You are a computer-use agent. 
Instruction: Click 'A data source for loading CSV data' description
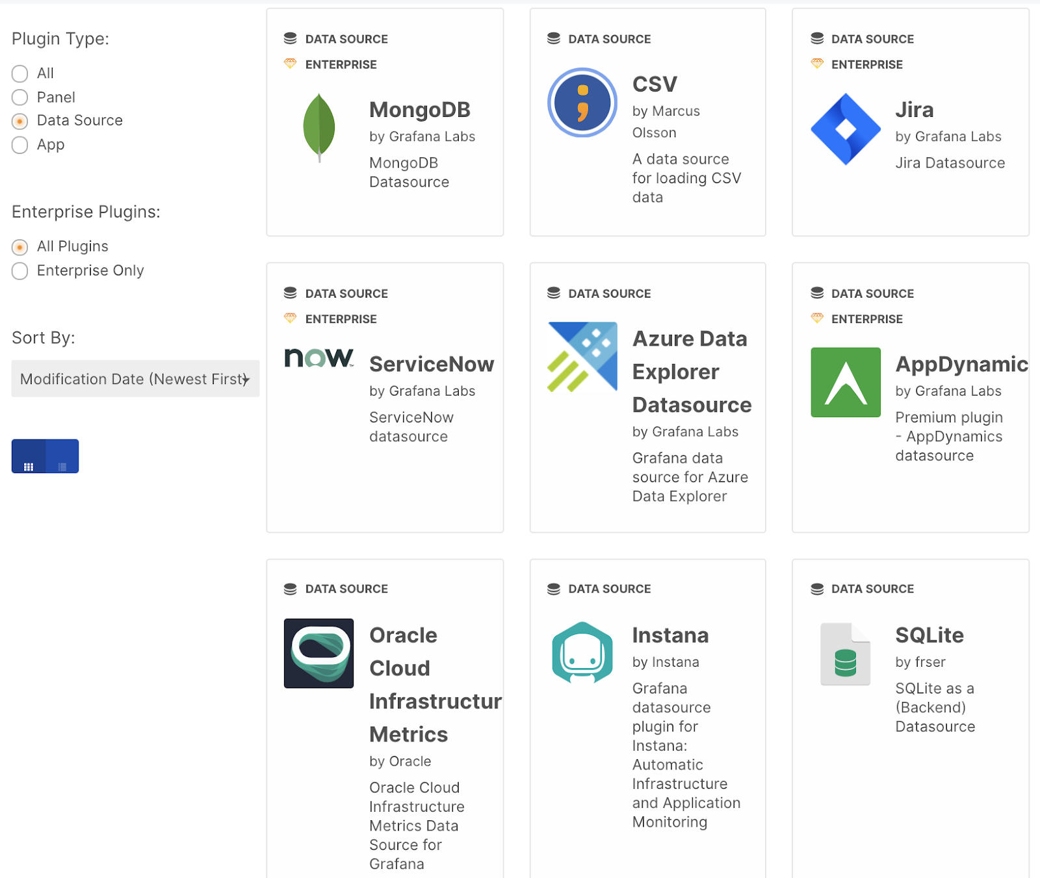pos(686,178)
